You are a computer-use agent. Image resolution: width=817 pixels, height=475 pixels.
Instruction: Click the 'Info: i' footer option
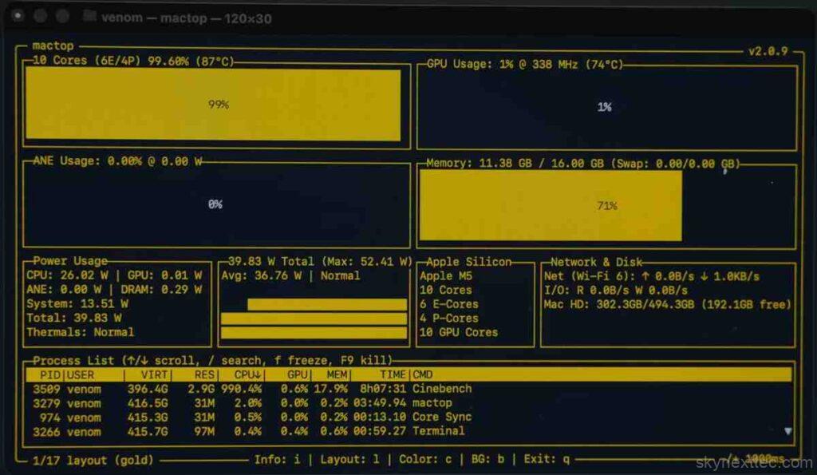click(x=278, y=460)
